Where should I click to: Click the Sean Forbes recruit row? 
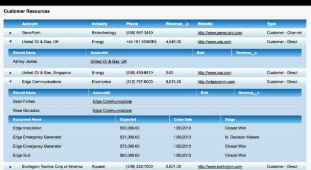coord(155,102)
